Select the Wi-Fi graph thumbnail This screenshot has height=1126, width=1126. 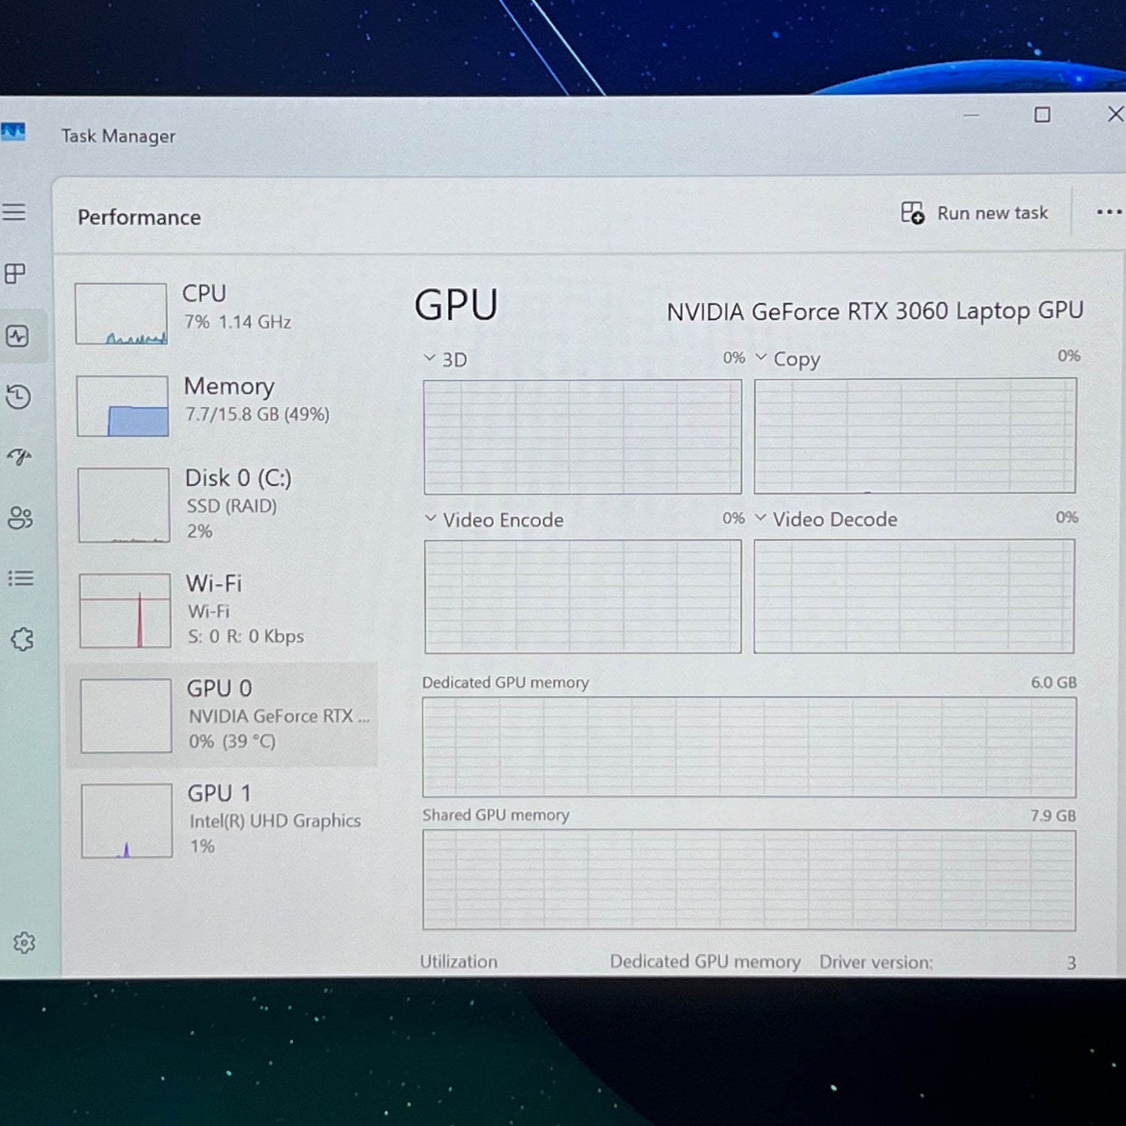125,610
